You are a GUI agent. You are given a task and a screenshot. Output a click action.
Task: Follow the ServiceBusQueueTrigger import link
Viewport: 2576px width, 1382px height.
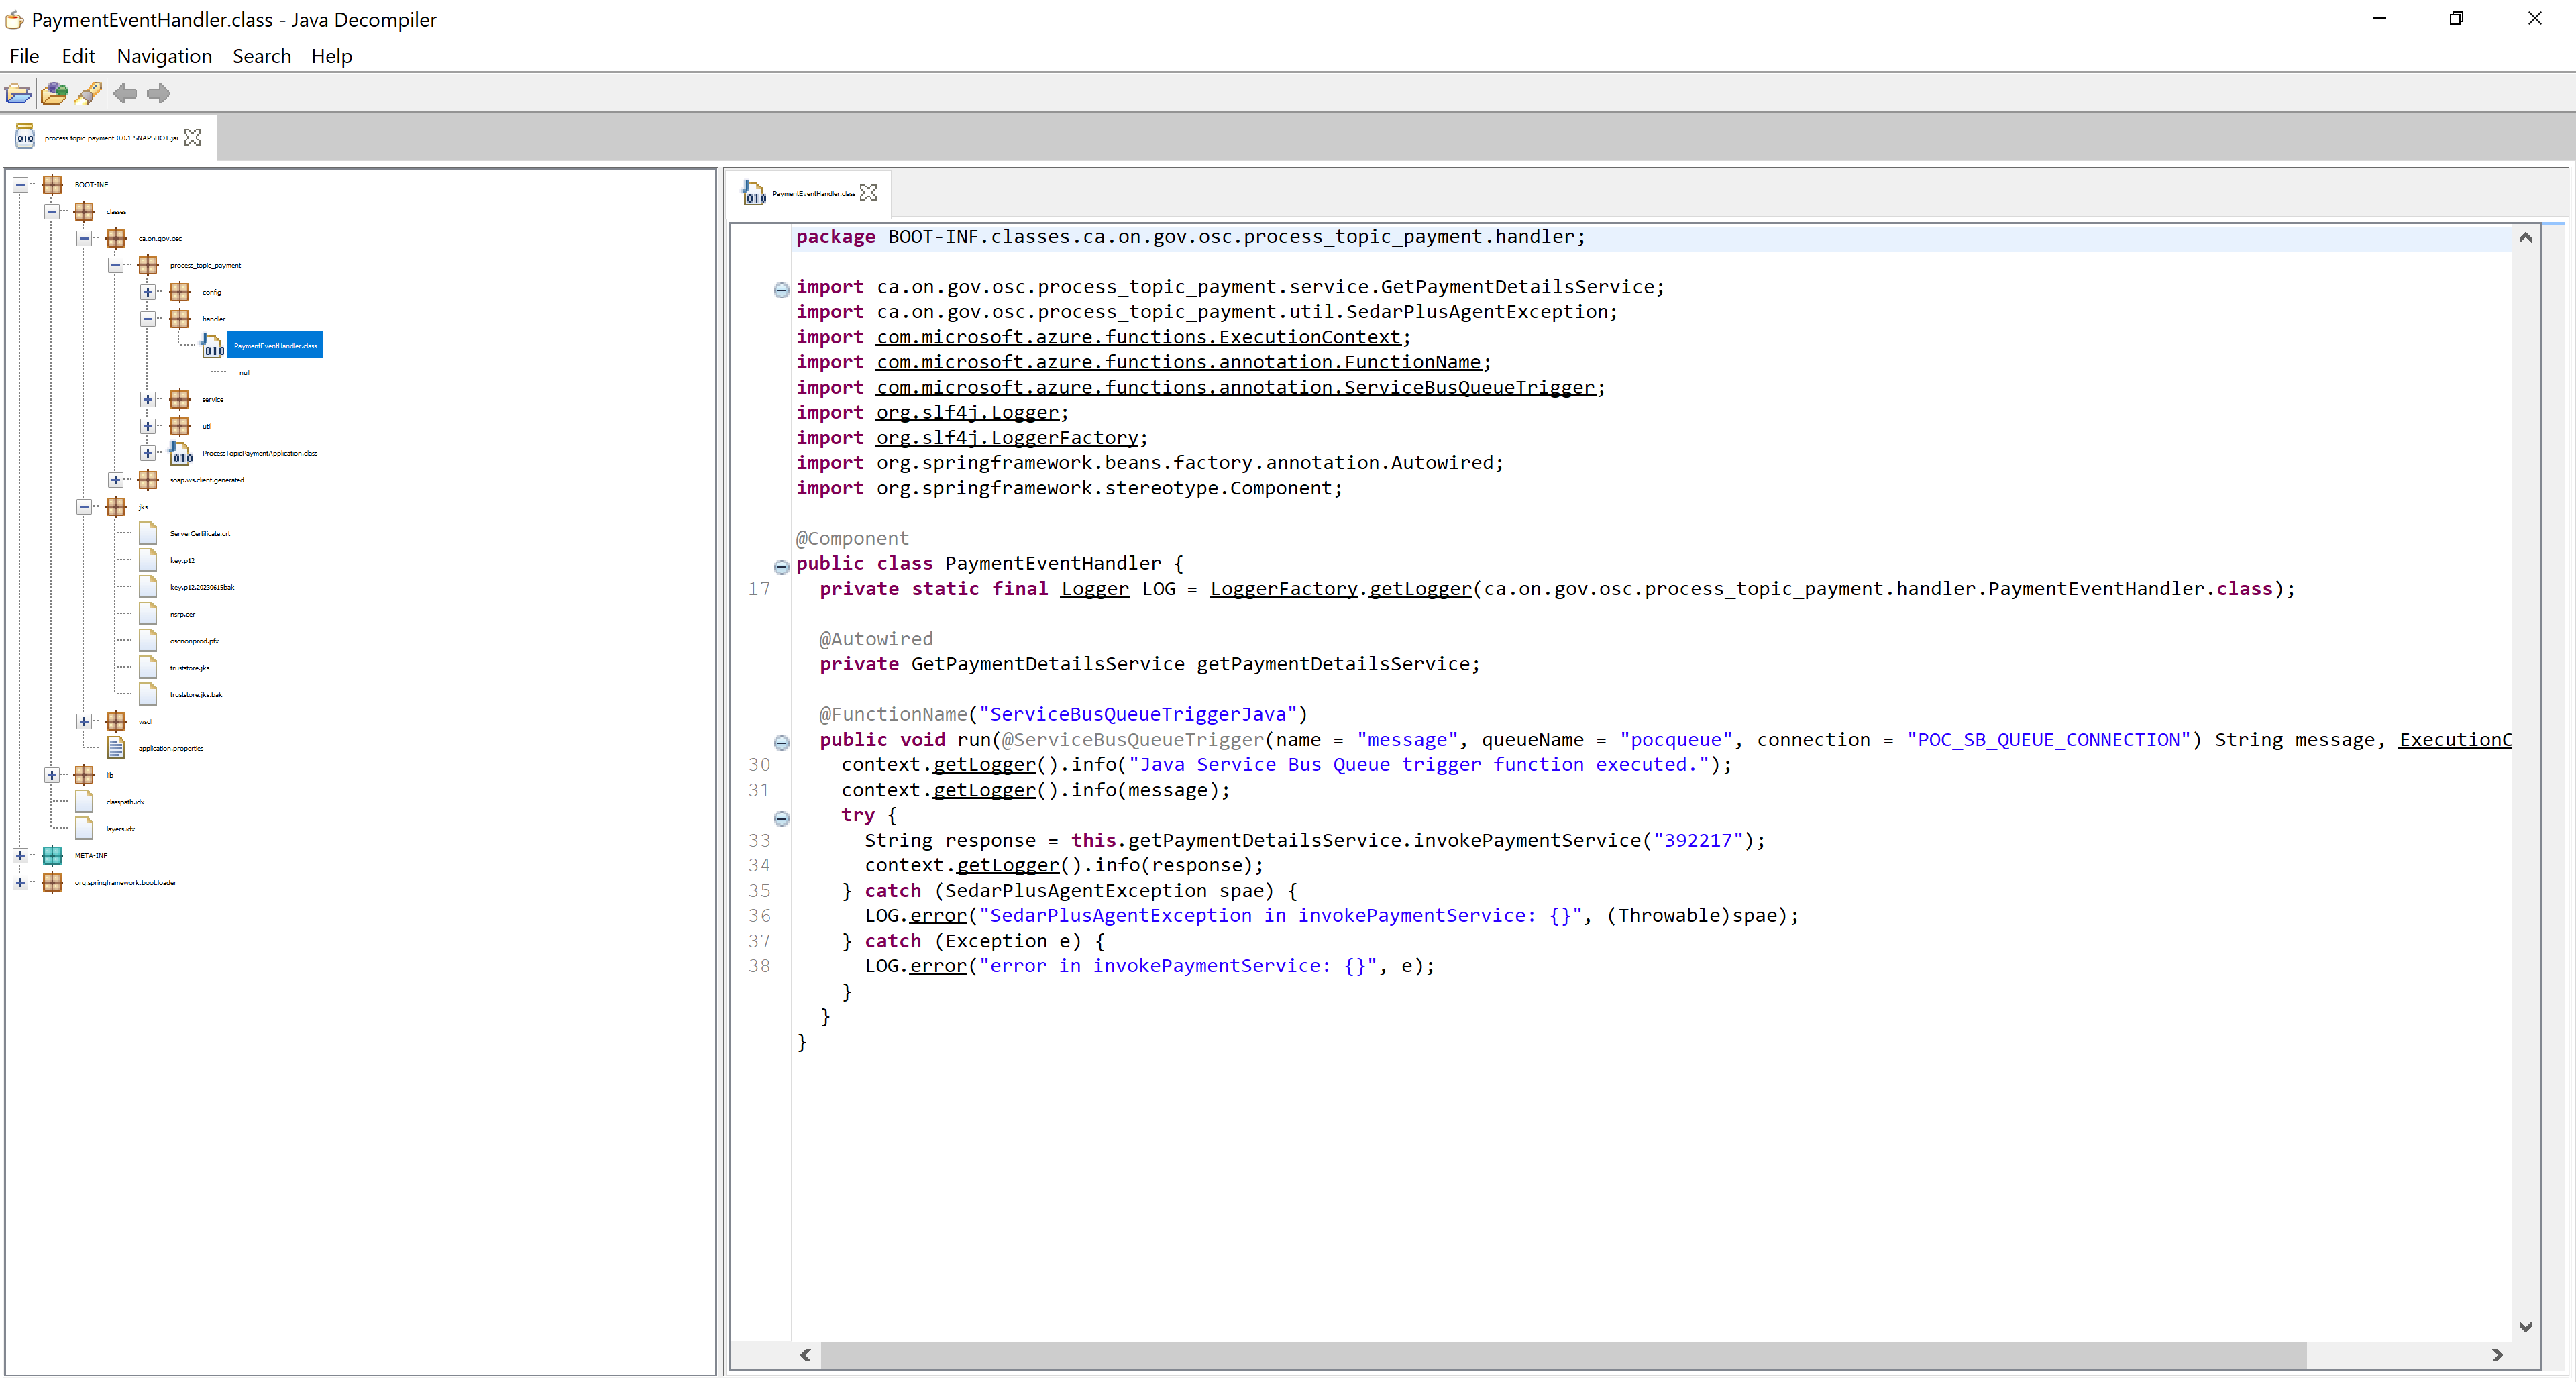(1236, 387)
